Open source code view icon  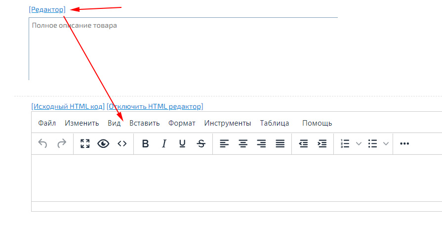point(122,143)
